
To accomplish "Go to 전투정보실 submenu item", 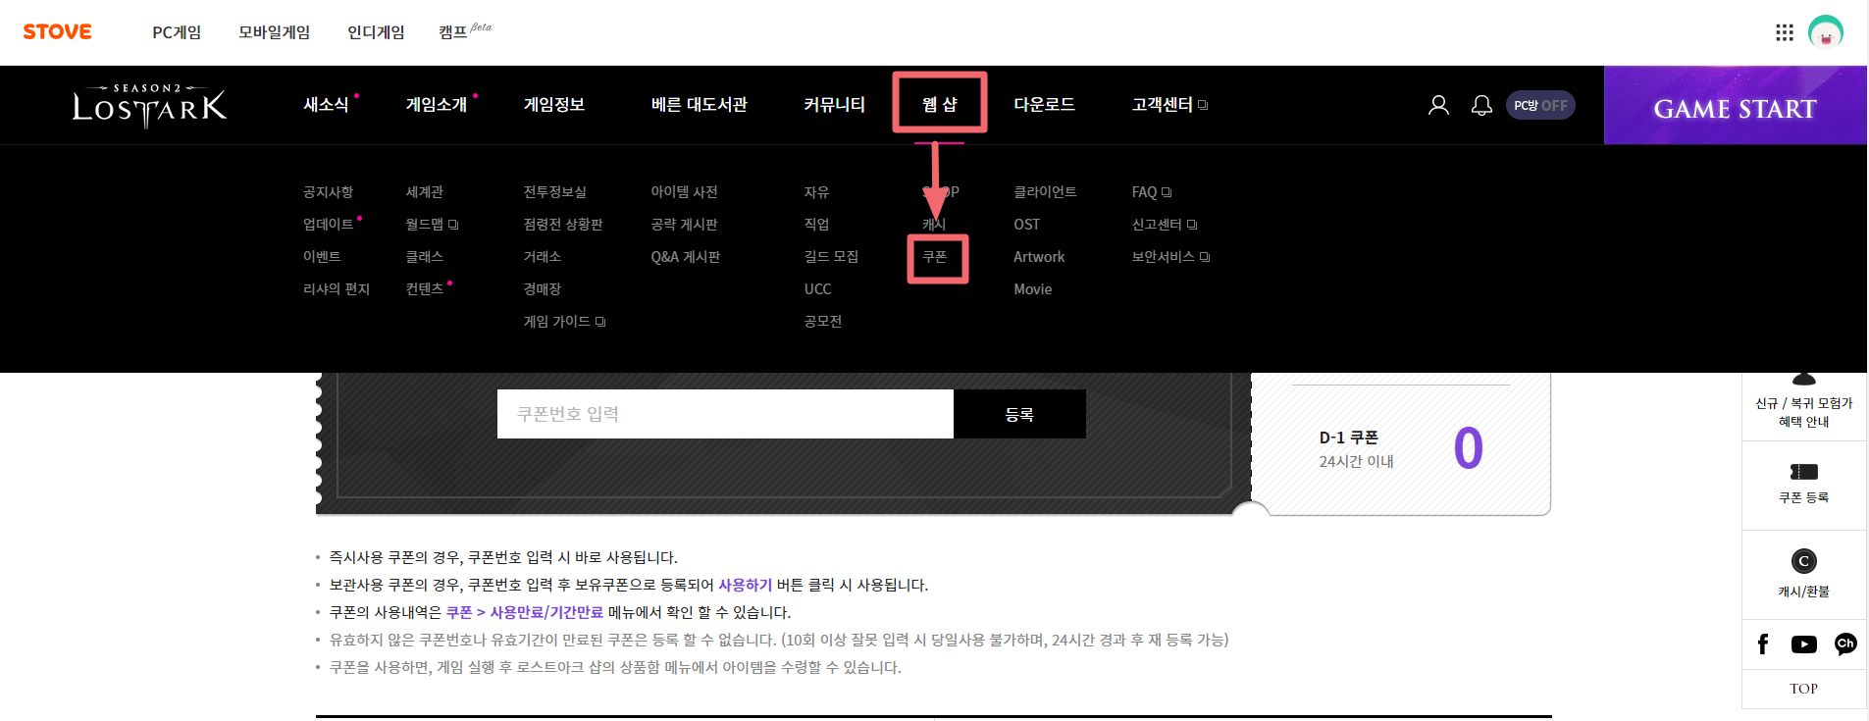I will click(x=555, y=192).
